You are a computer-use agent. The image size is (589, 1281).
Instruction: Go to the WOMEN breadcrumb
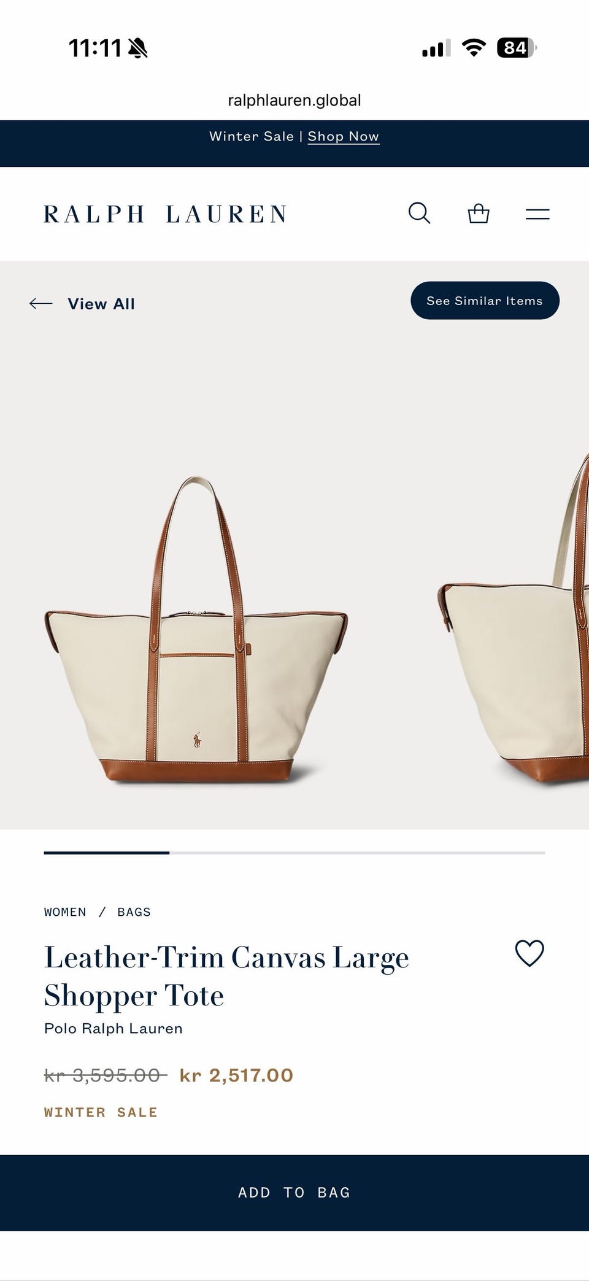pos(65,912)
